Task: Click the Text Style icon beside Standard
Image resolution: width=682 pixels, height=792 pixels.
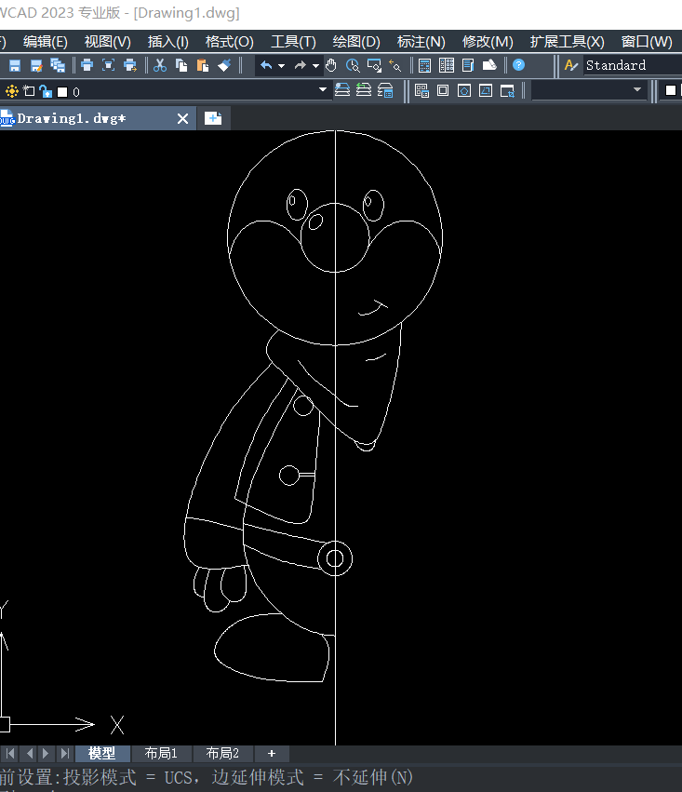Action: 571,65
